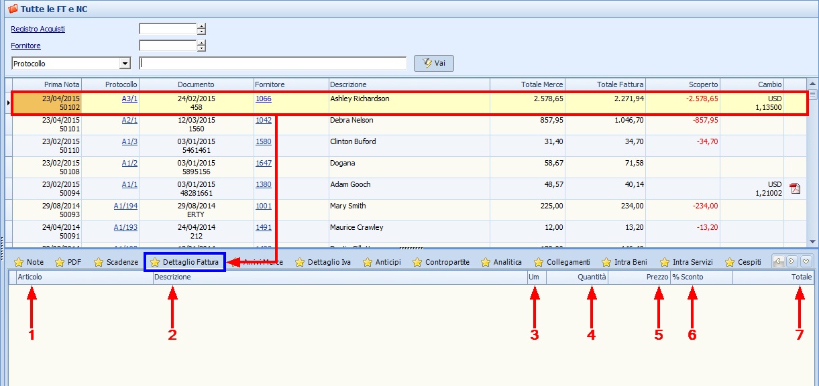This screenshot has width=819, height=386.
Task: Switch to the Dettaglio Fattura tab
Action: [190, 262]
